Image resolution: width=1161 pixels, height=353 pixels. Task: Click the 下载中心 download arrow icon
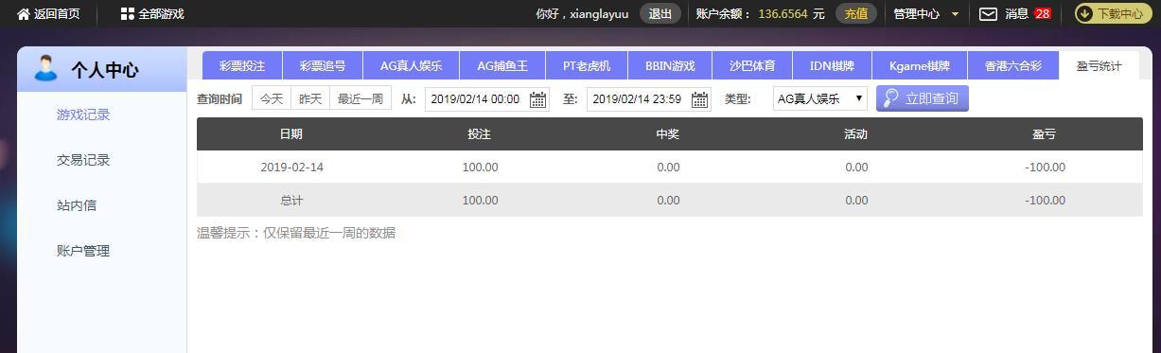[x=1085, y=14]
